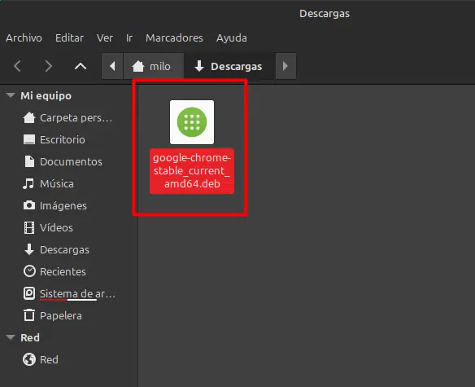The width and height of the screenshot is (475, 387).
Task: Click the film icon beside Vídeos
Action: pyautogui.click(x=29, y=227)
